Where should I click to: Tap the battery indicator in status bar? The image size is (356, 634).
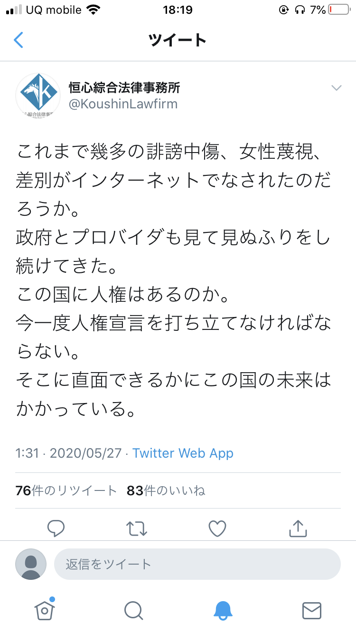339,10
